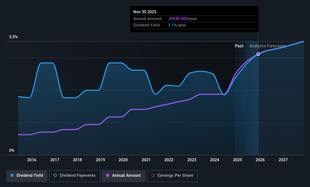Viewport: 310px width, 187px height.
Task: Click the blue Dividend Yield legend dot
Action: coord(12,175)
